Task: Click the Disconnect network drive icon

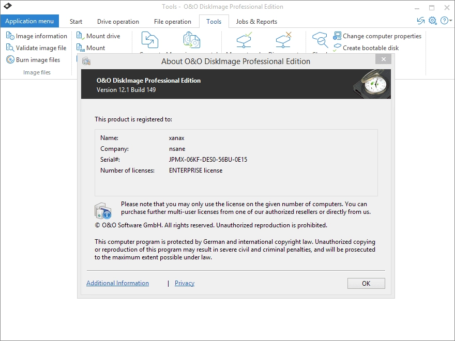Action: (x=283, y=40)
